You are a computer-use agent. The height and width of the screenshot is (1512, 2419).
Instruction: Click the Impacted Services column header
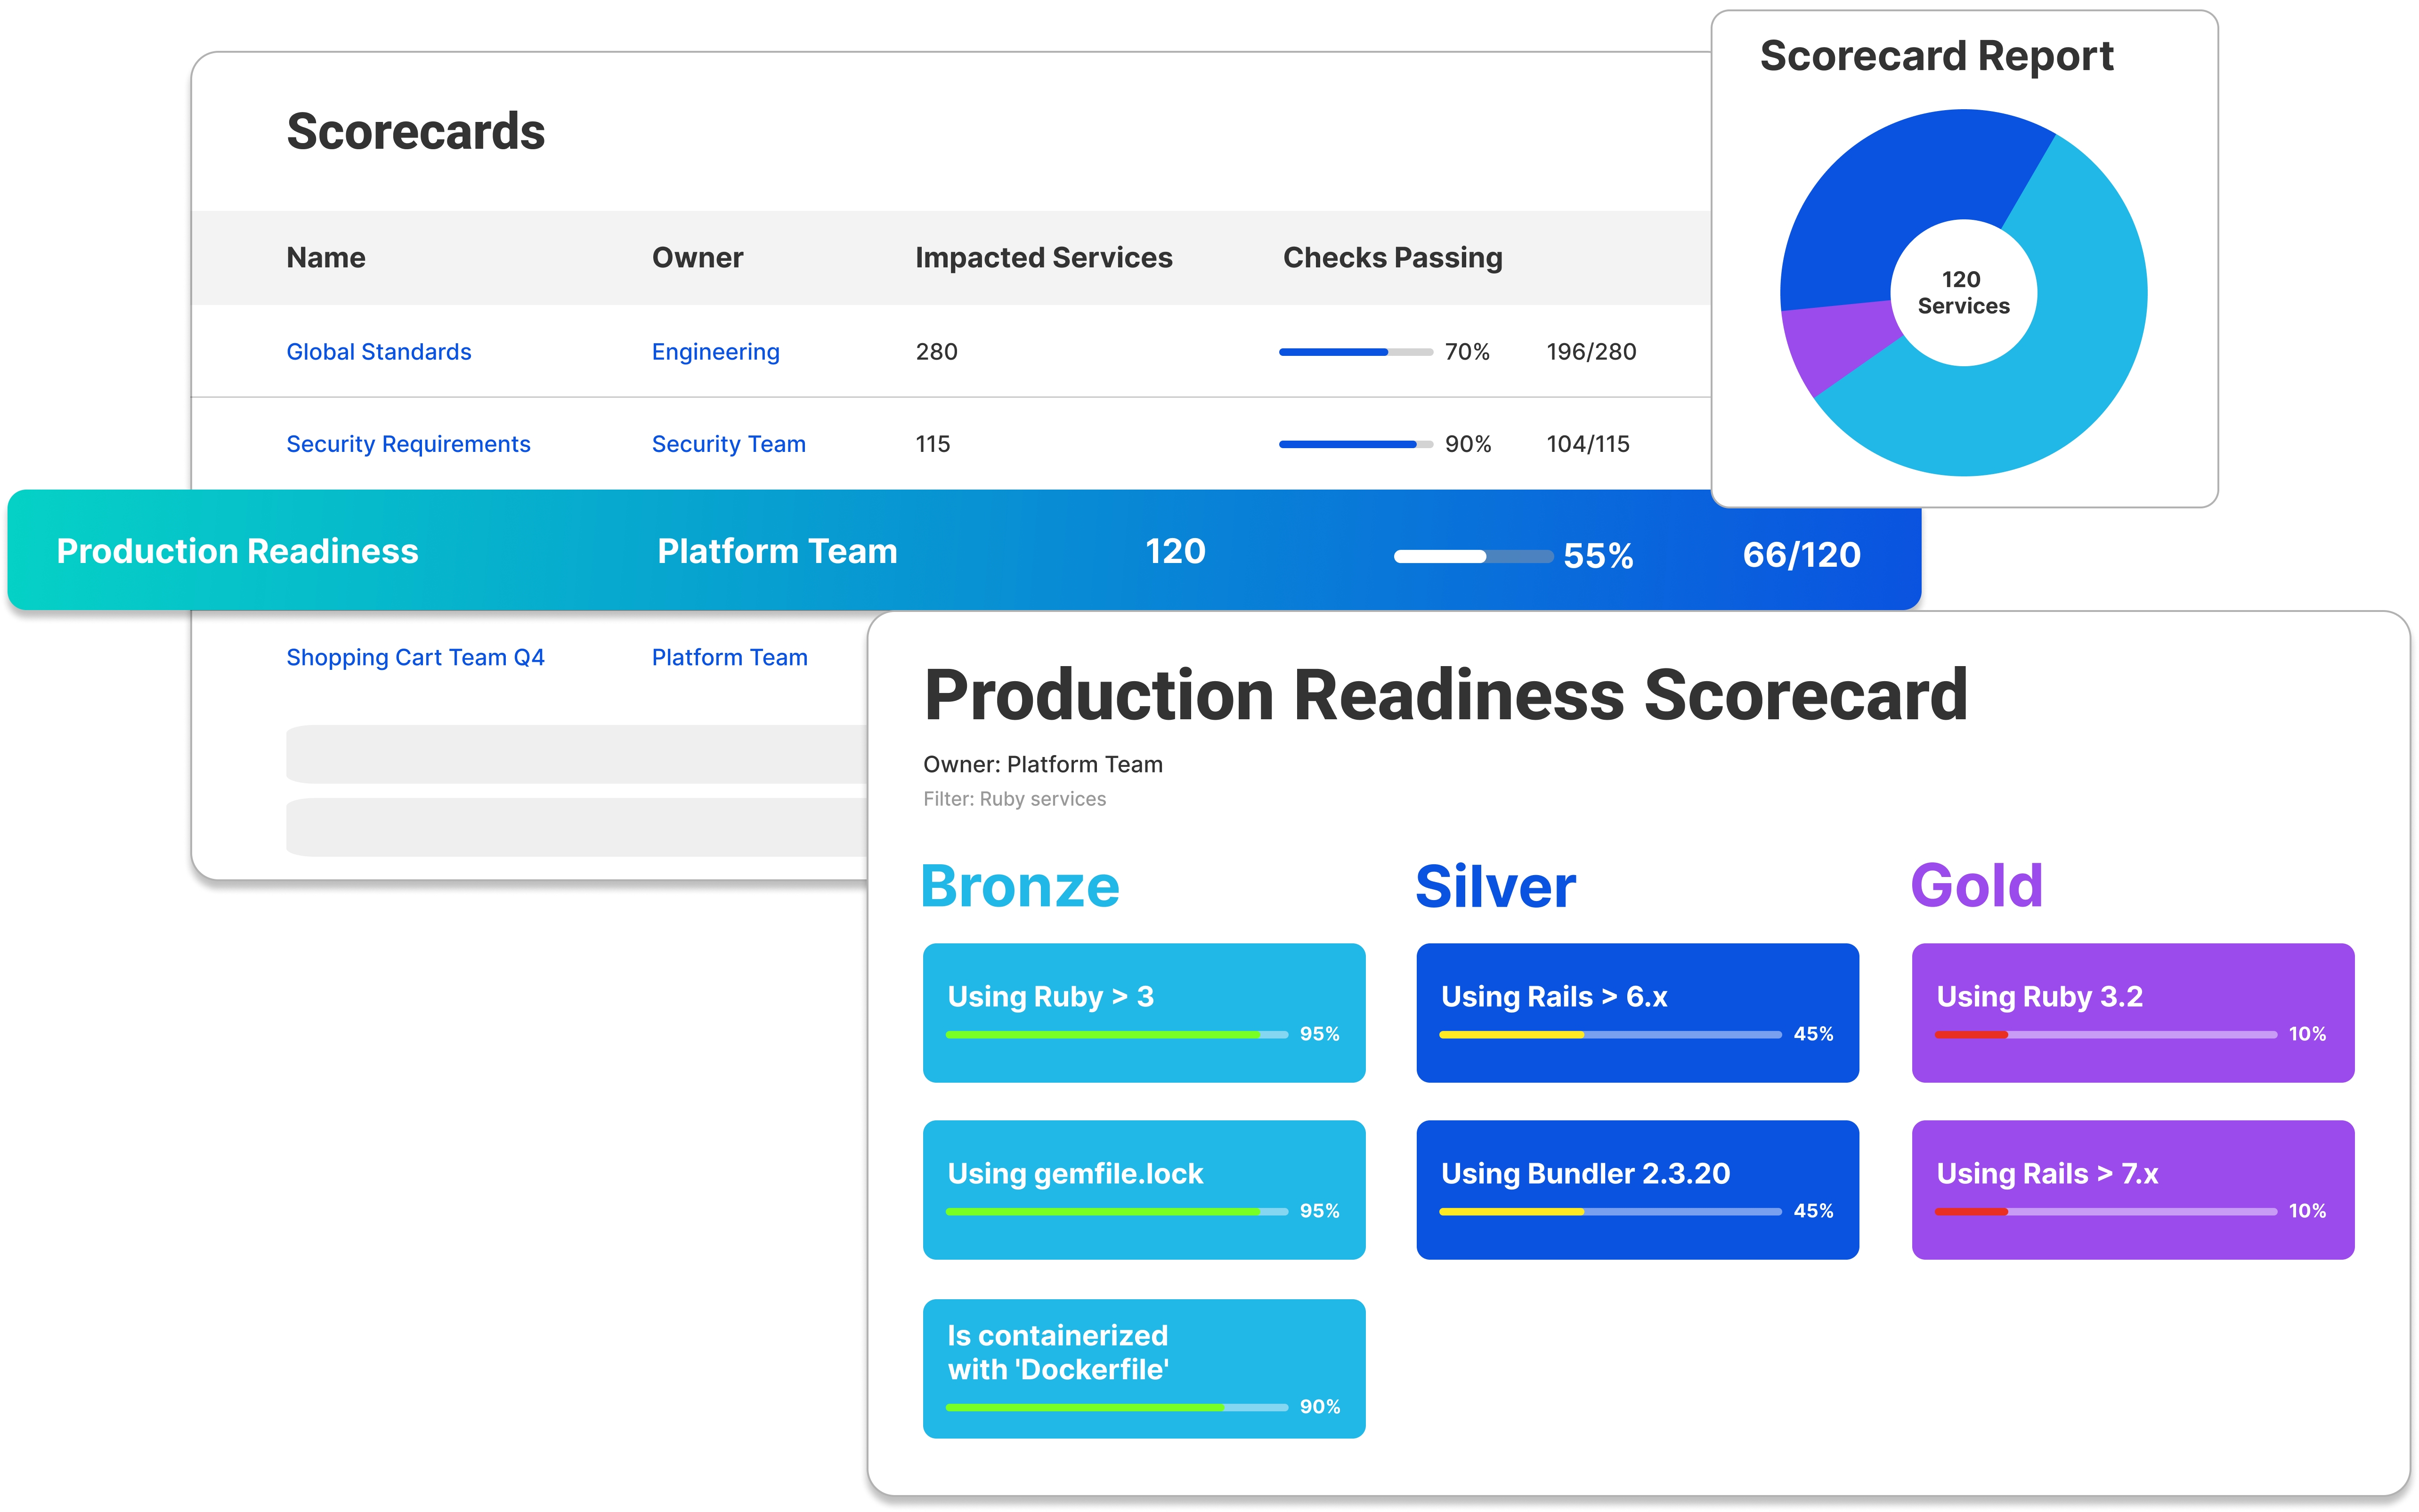1042,257
